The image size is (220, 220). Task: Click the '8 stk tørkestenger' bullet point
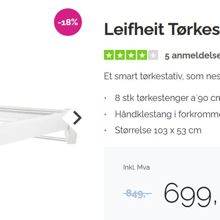pos(167,98)
